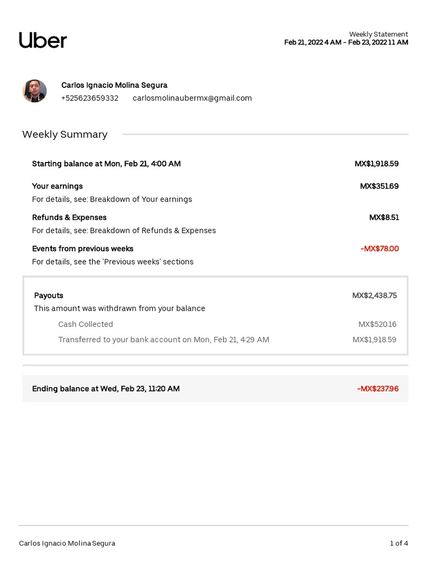Open the Breakdown of Your earnings reference
Viewport: 427px width, 570px height.
141,199
